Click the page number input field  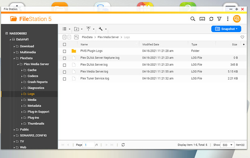pyautogui.click(x=88, y=145)
